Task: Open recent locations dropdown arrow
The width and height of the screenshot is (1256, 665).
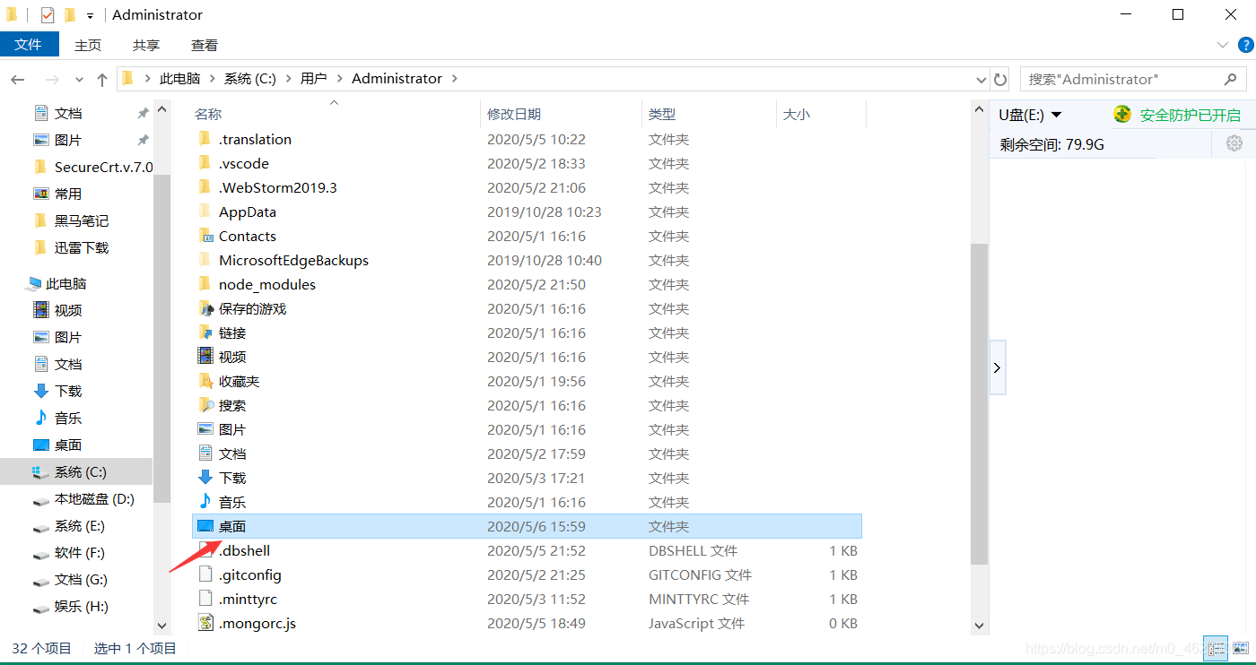Action: [x=79, y=79]
